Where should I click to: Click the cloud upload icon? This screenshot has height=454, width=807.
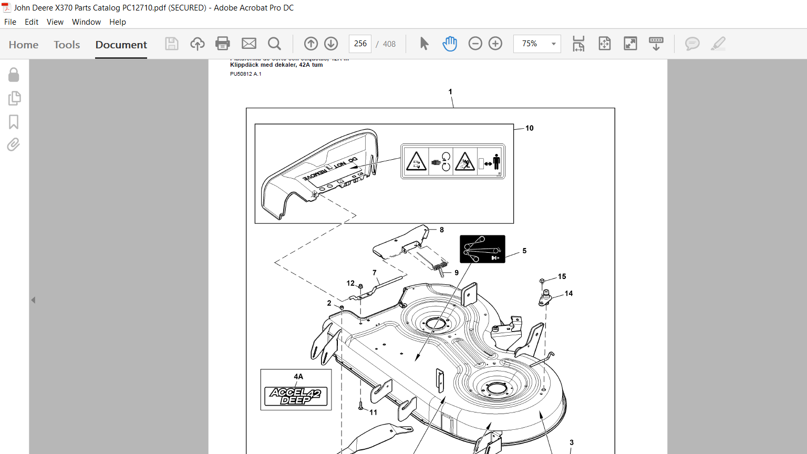pos(198,44)
